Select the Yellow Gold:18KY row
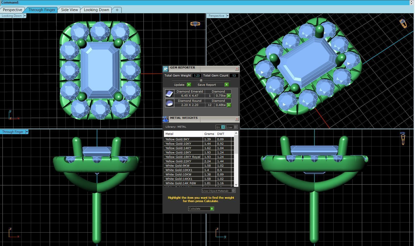This screenshot has height=246, width=415. point(199,152)
